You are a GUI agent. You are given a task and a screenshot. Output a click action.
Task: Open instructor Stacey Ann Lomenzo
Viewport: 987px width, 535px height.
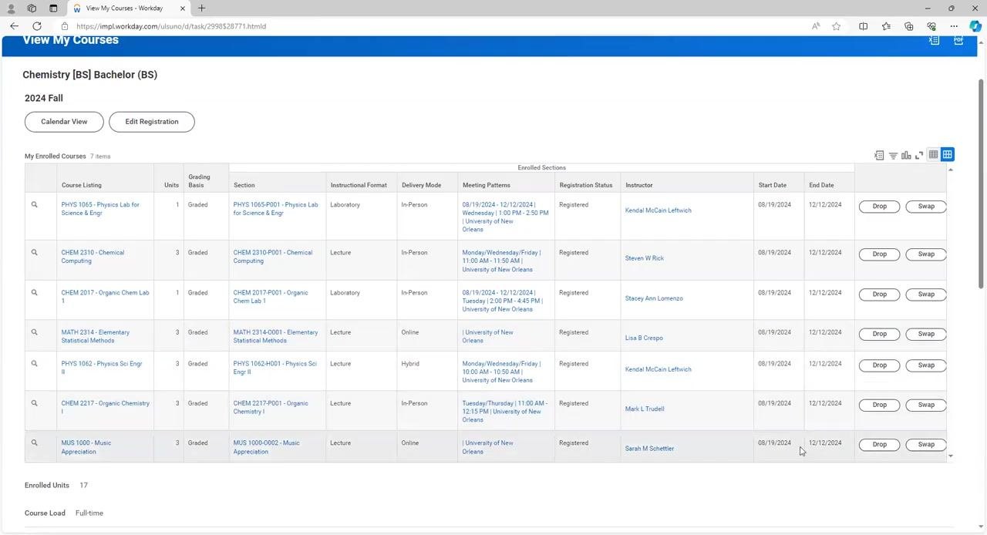tap(654, 298)
